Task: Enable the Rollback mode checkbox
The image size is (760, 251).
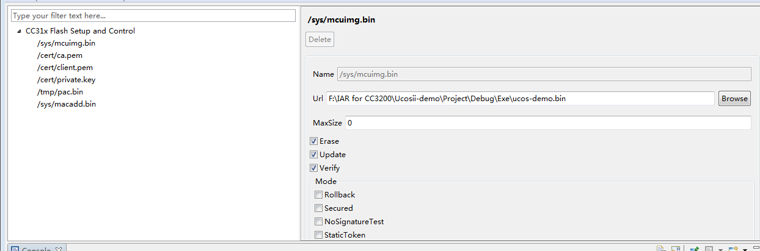Action: tap(319, 195)
